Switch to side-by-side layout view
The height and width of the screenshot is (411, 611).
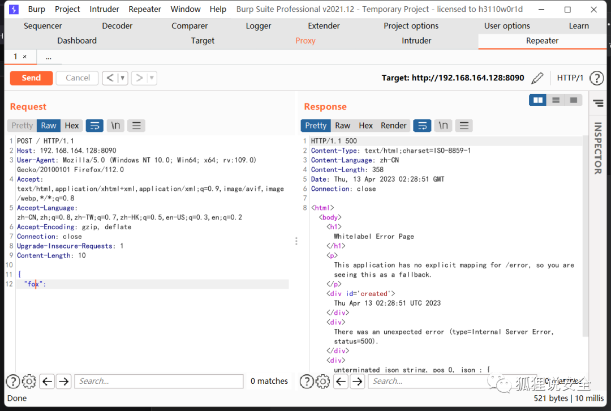538,100
